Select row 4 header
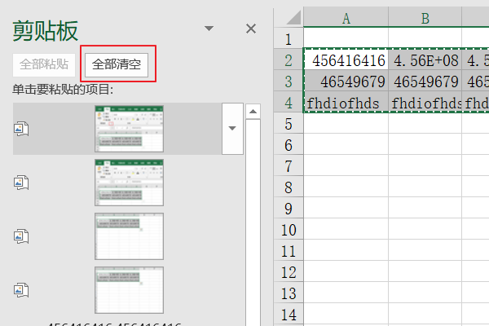This screenshot has width=489, height=326. (x=289, y=103)
